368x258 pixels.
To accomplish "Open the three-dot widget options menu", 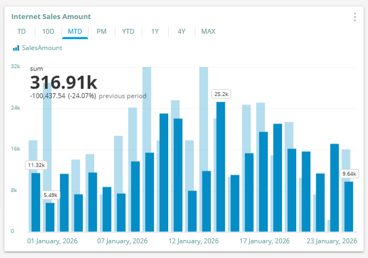I will 354,17.
